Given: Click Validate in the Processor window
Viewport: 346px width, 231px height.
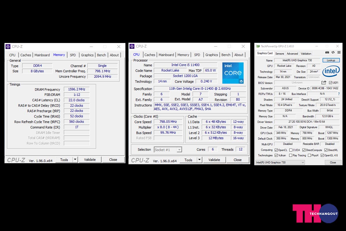Looking at the screenshot, I should [214, 160].
